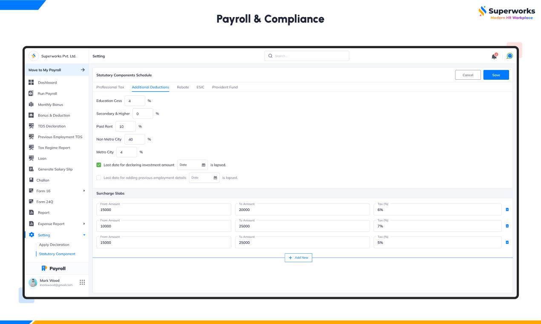The height and width of the screenshot is (324, 541).
Task: Expand the Form 16 submenu
Action: pyautogui.click(x=84, y=191)
